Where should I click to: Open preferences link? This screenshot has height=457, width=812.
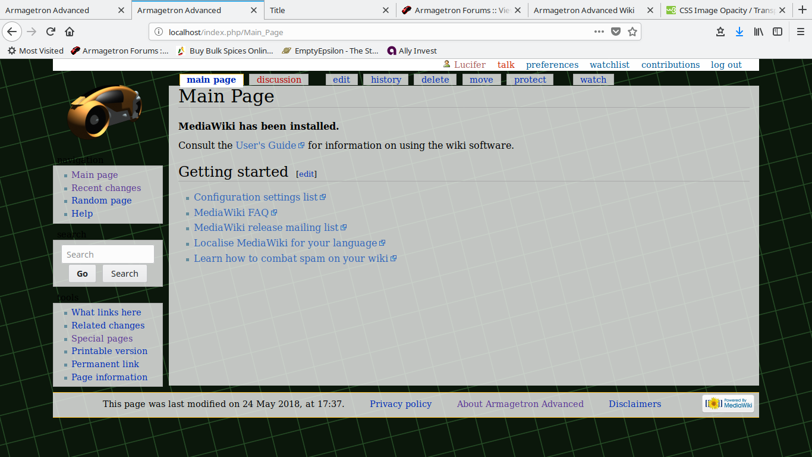click(x=552, y=65)
